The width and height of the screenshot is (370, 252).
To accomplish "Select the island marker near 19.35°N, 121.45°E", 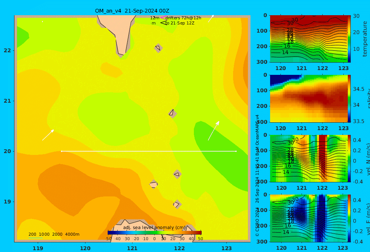I will pyautogui.click(x=154, y=184).
